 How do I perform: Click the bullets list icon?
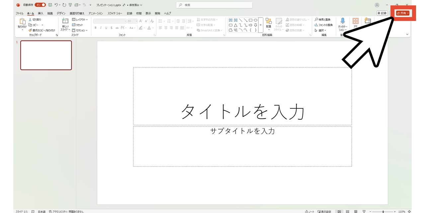[160, 21]
